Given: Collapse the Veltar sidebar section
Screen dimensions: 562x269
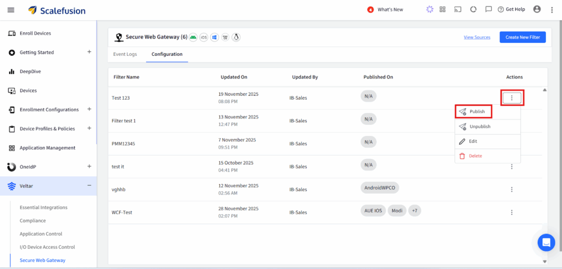Looking at the screenshot, I should (x=89, y=186).
